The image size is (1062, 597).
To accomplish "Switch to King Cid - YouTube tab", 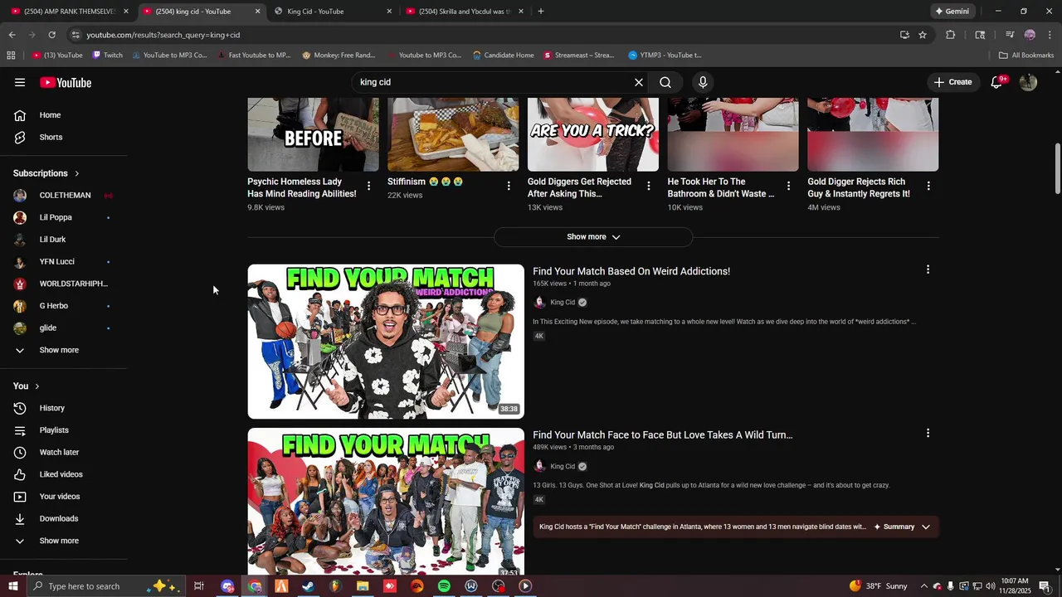I will pos(332,12).
